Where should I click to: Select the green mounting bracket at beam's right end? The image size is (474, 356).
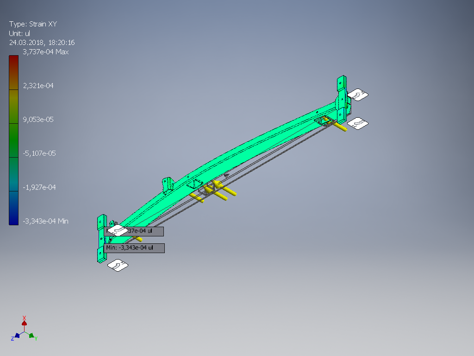(x=342, y=99)
